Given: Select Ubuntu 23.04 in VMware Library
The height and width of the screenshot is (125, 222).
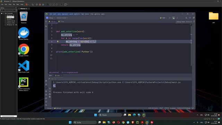Looking at the screenshot, I should (11, 23).
